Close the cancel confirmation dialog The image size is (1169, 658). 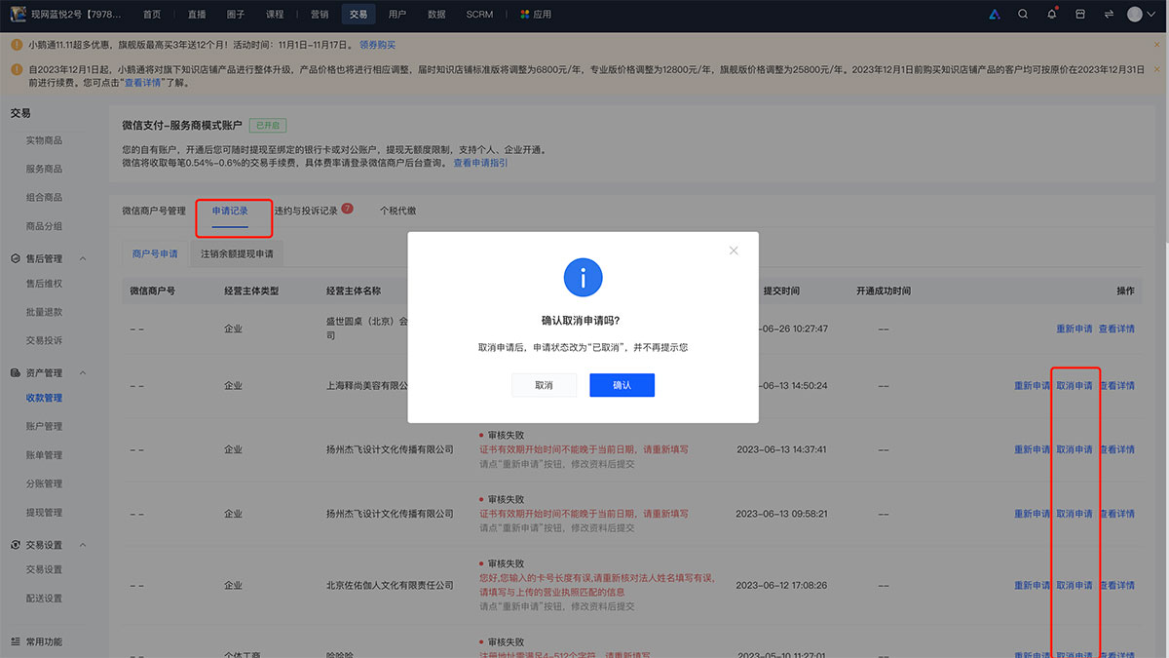[734, 251]
